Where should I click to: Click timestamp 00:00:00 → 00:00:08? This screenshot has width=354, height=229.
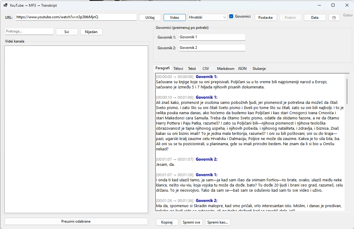coord(175,77)
